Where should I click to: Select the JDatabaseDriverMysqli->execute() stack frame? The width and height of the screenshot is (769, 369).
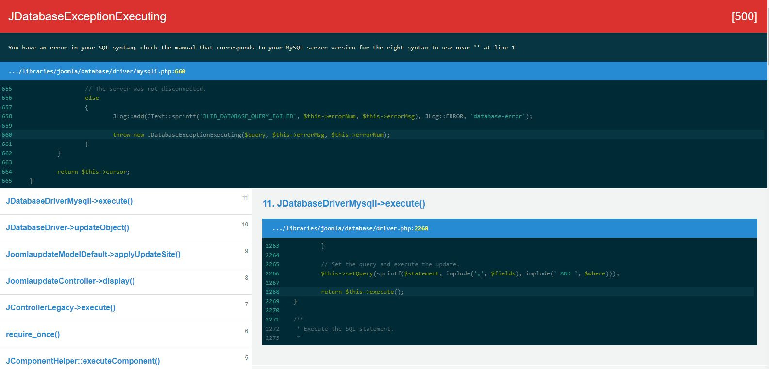pyautogui.click(x=126, y=201)
